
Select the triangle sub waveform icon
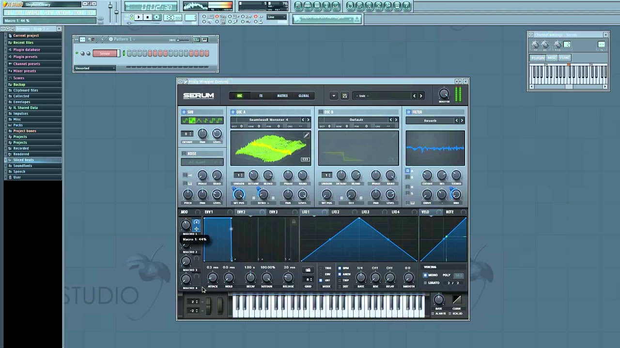pos(199,120)
